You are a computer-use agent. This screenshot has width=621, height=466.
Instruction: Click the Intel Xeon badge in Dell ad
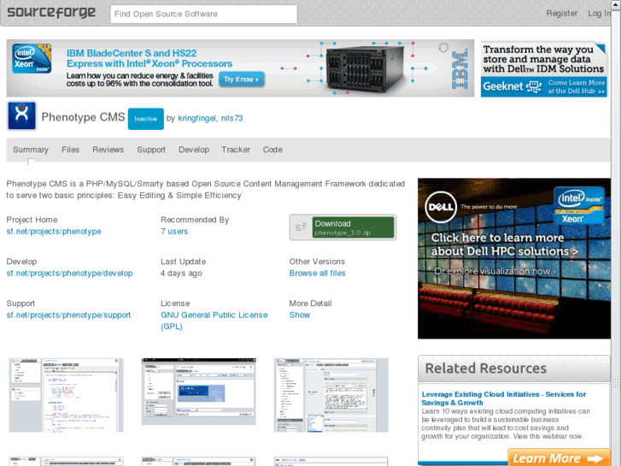pyautogui.click(x=579, y=206)
